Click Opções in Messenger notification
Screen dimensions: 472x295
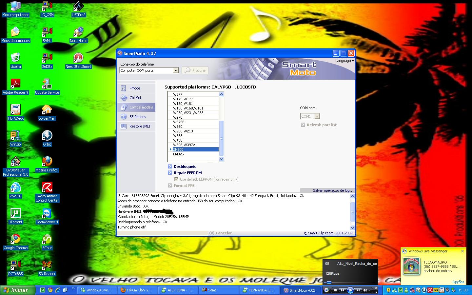(458, 282)
